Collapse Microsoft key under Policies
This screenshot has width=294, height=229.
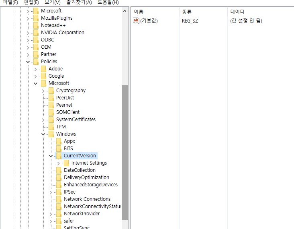pos(36,83)
